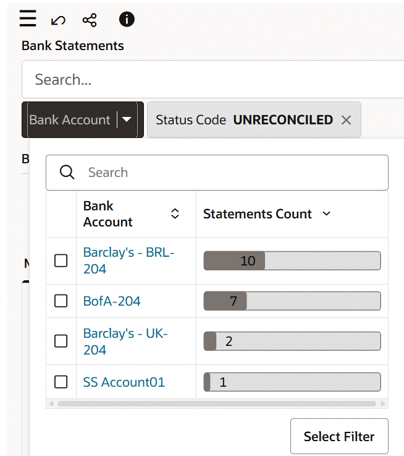Open the Bank Account filter dropdown
The width and height of the screenshot is (404, 456).
point(127,119)
